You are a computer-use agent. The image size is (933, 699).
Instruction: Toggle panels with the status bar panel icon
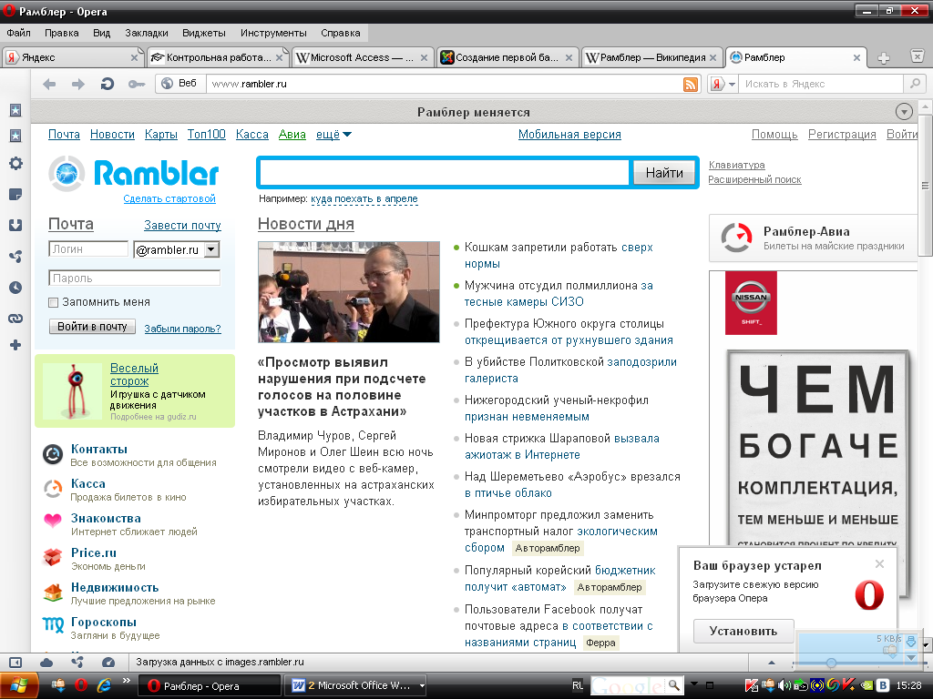tap(15, 663)
